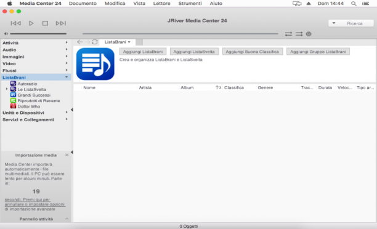Start playback with the Play button
Image resolution: width=377 pixels, height=229 pixels.
tap(31, 23)
